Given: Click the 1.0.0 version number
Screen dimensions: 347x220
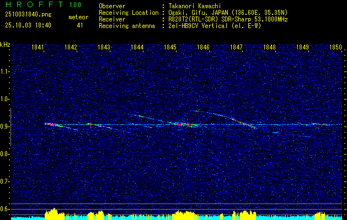Looking at the screenshot, I should (x=75, y=5).
